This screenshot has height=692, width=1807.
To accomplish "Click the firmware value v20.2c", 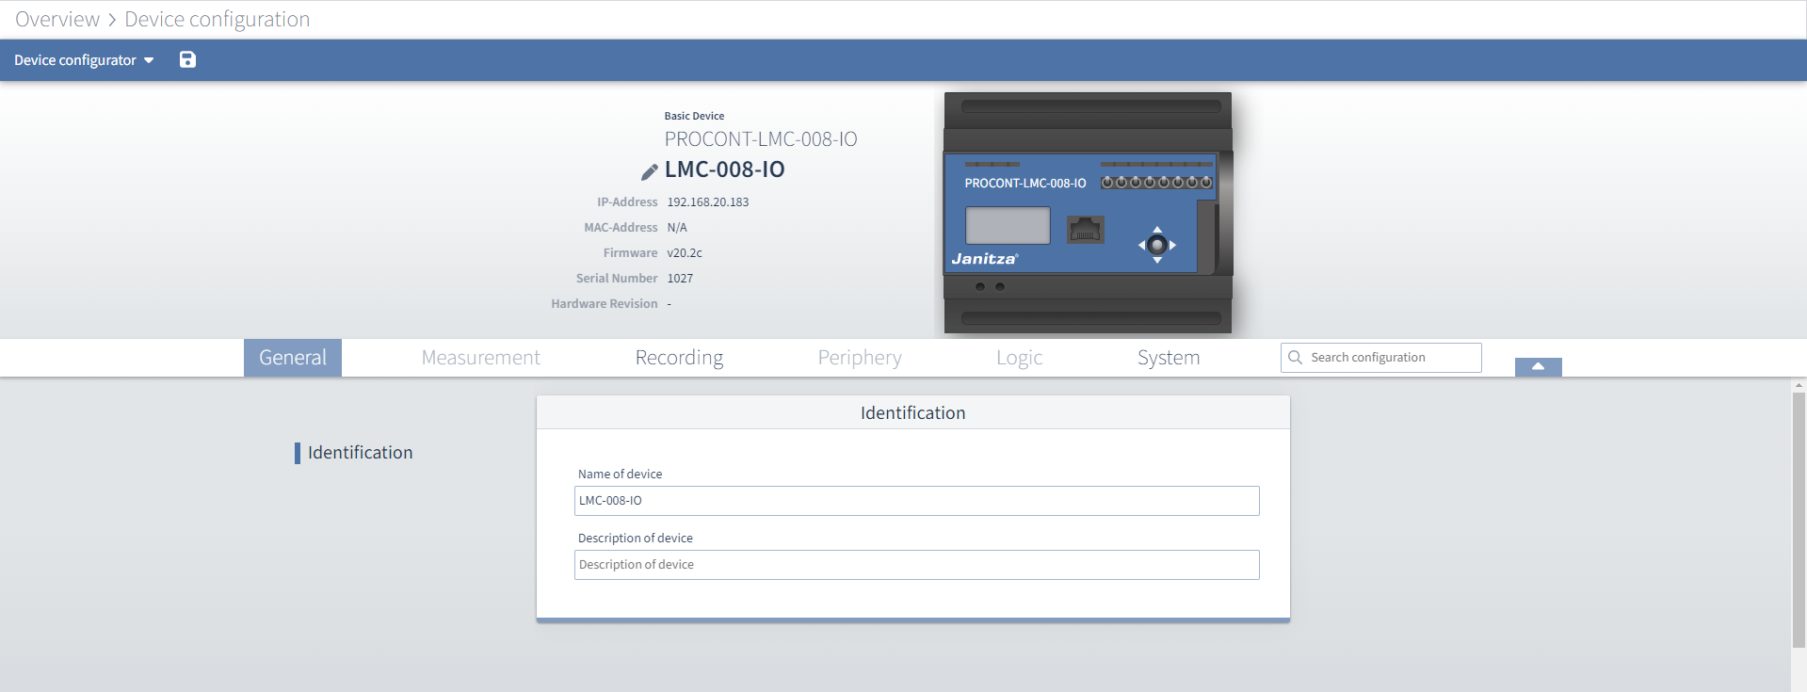I will click(685, 253).
